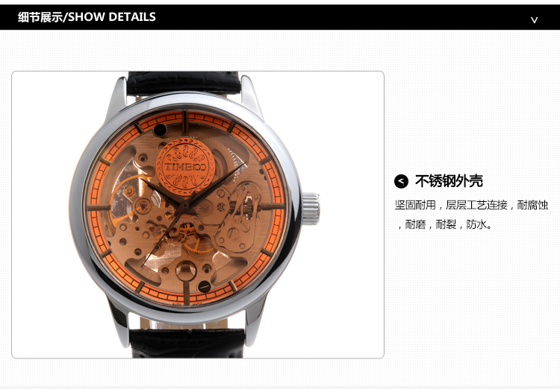The height and width of the screenshot is (389, 560).
Task: Click the slotted black screw near bottom
Action: [205, 286]
